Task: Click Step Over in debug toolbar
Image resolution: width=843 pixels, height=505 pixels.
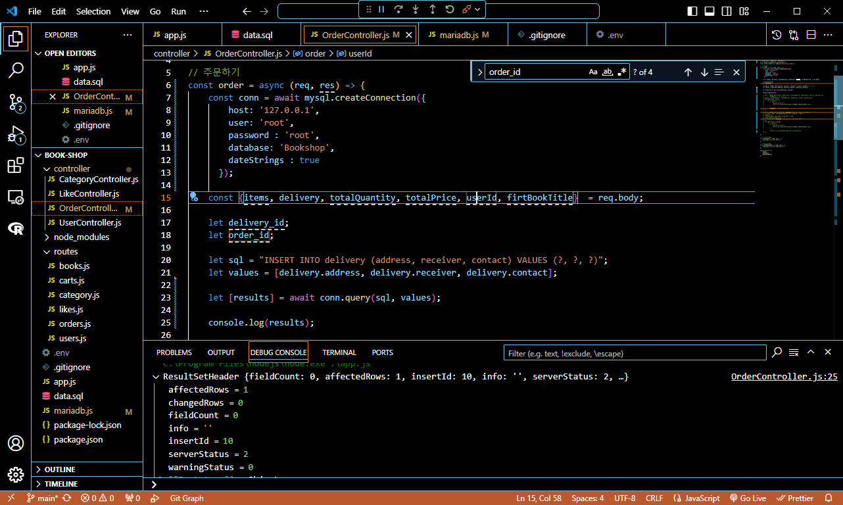Action: coord(398,9)
